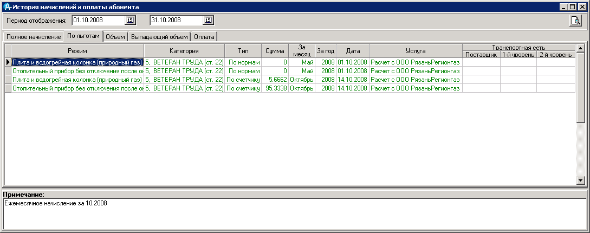The height and width of the screenshot is (233, 590).
Task: Click the application icon in the title bar
Action: [x=7, y=8]
